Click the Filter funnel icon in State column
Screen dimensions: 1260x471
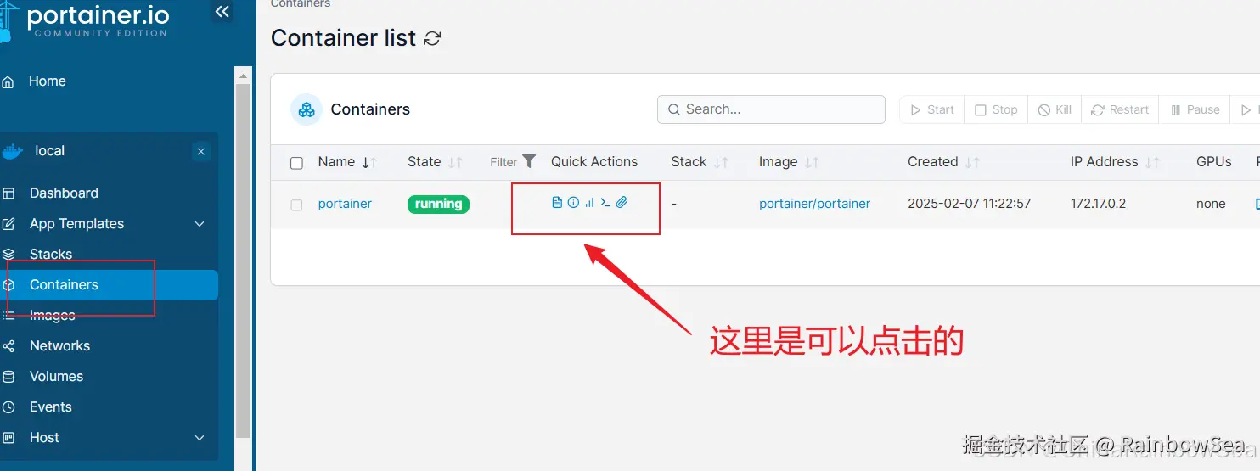529,161
